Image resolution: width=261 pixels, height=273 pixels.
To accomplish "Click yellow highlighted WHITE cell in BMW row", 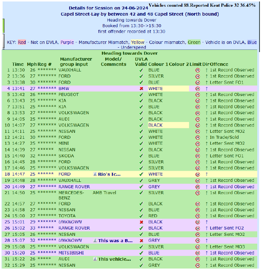I will [x=168, y=89].
